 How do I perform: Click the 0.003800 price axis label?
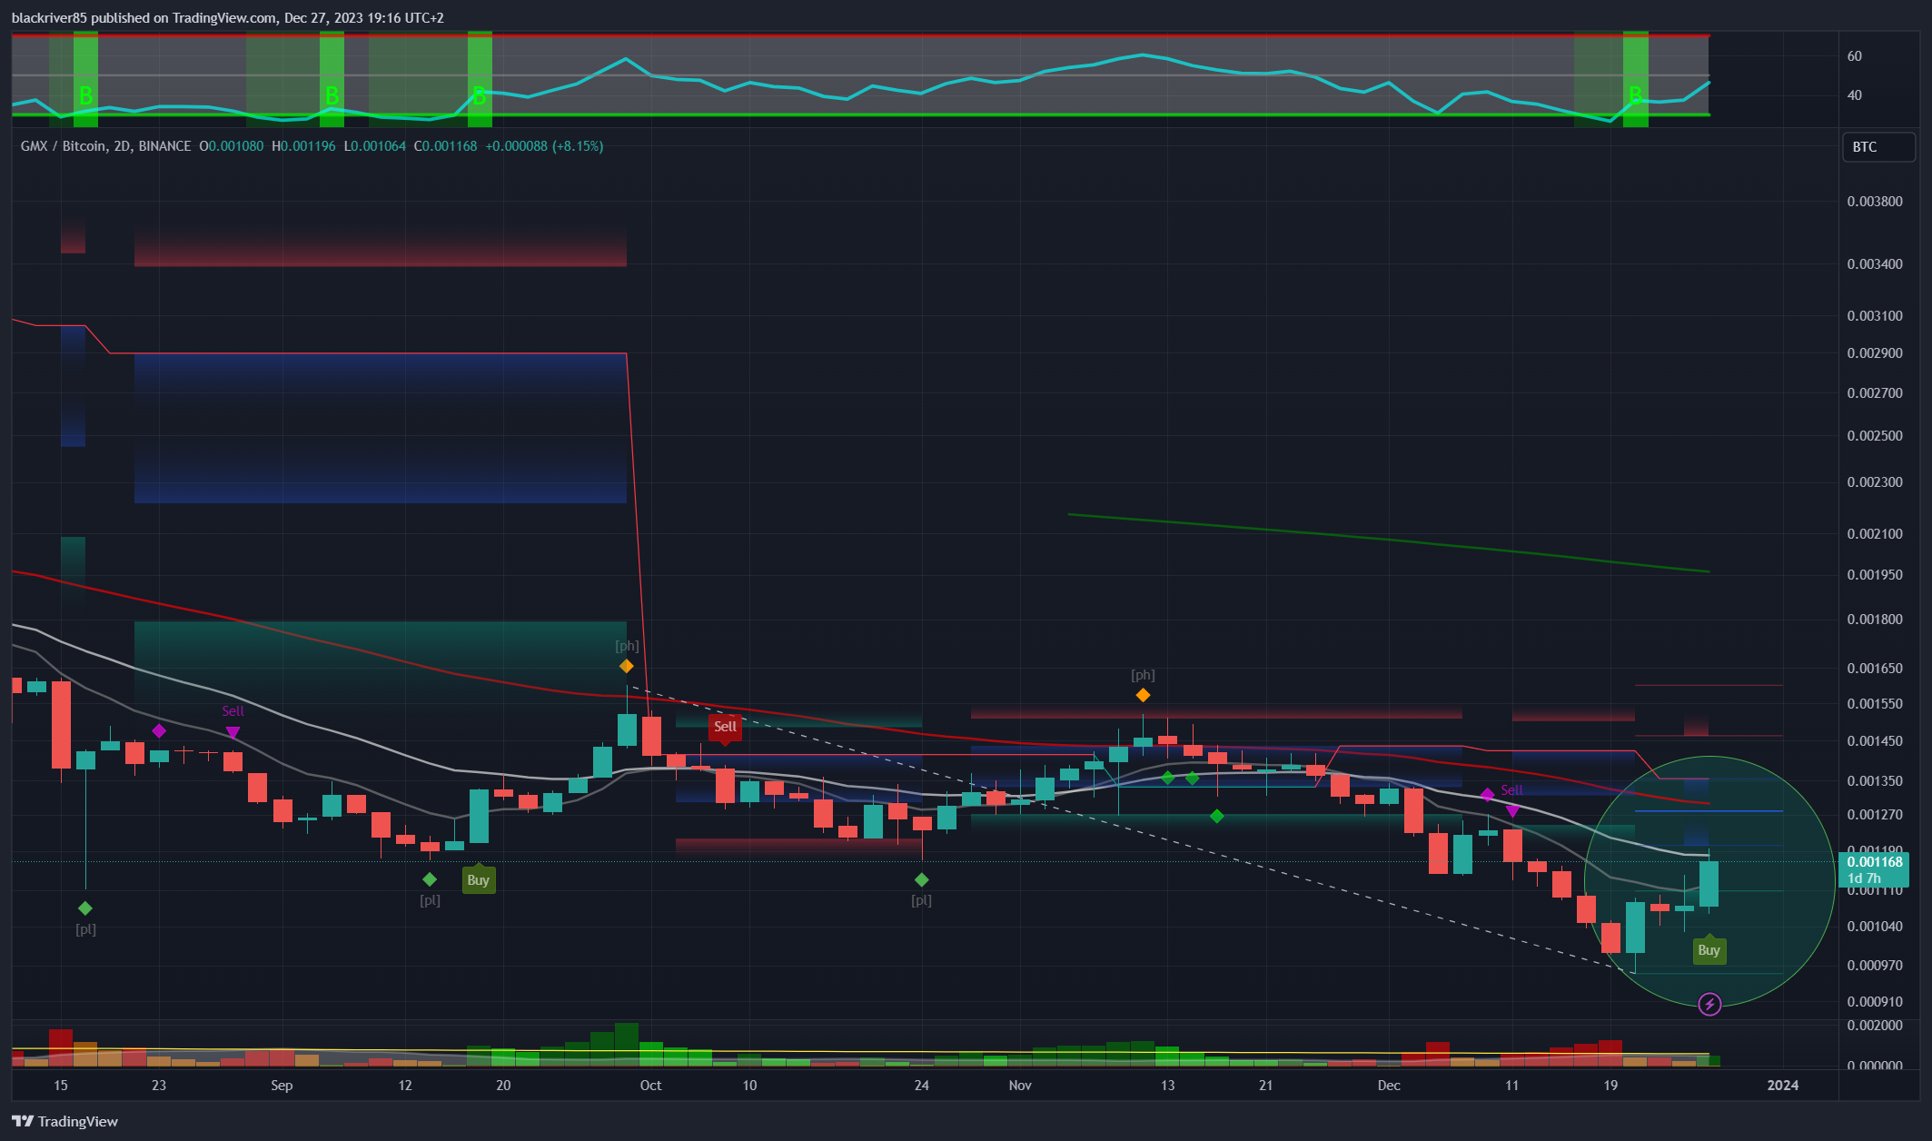coord(1875,202)
